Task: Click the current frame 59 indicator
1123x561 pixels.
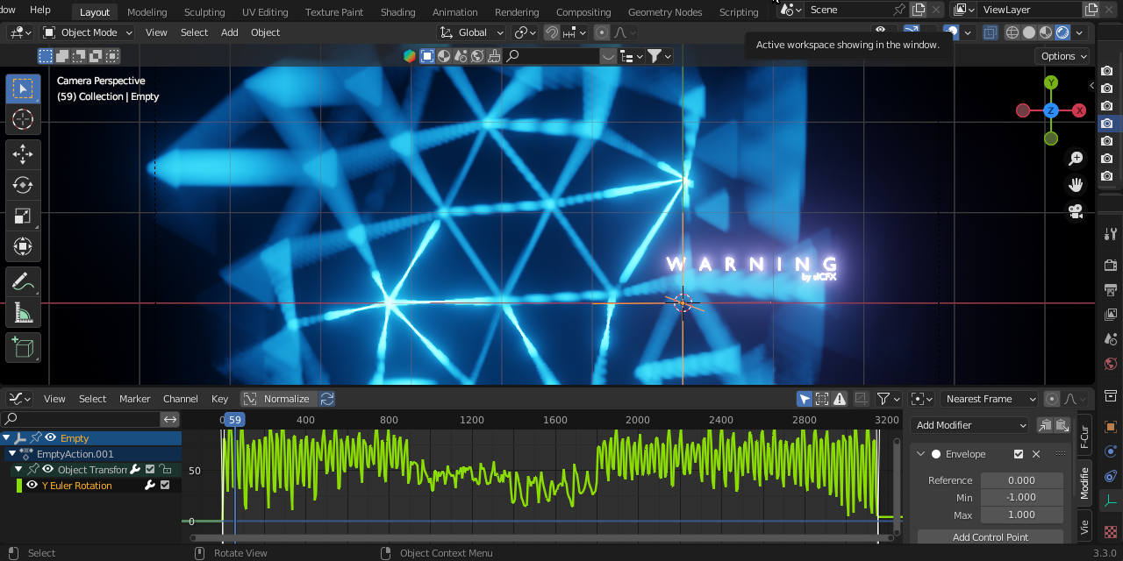Action: tap(234, 420)
